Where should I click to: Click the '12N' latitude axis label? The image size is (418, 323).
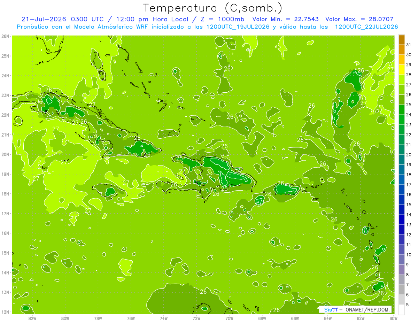[x=5, y=312]
